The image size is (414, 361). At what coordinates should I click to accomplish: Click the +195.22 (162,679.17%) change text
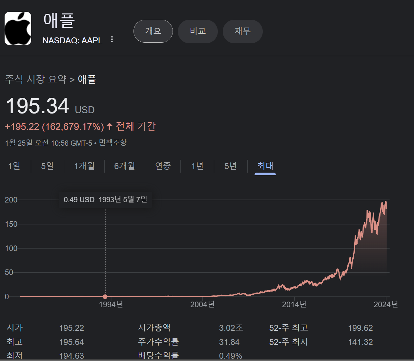(54, 127)
